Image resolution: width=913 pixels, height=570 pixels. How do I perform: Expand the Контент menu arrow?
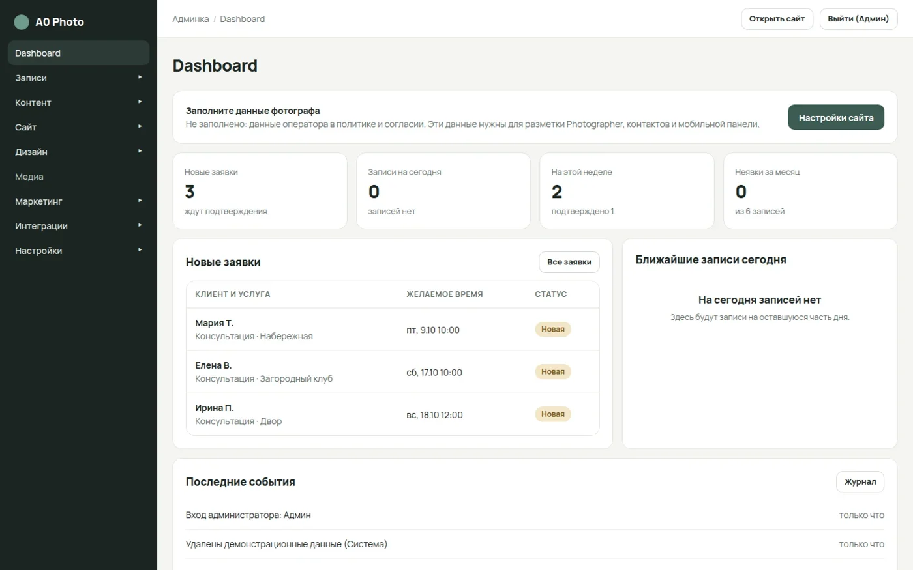click(140, 102)
